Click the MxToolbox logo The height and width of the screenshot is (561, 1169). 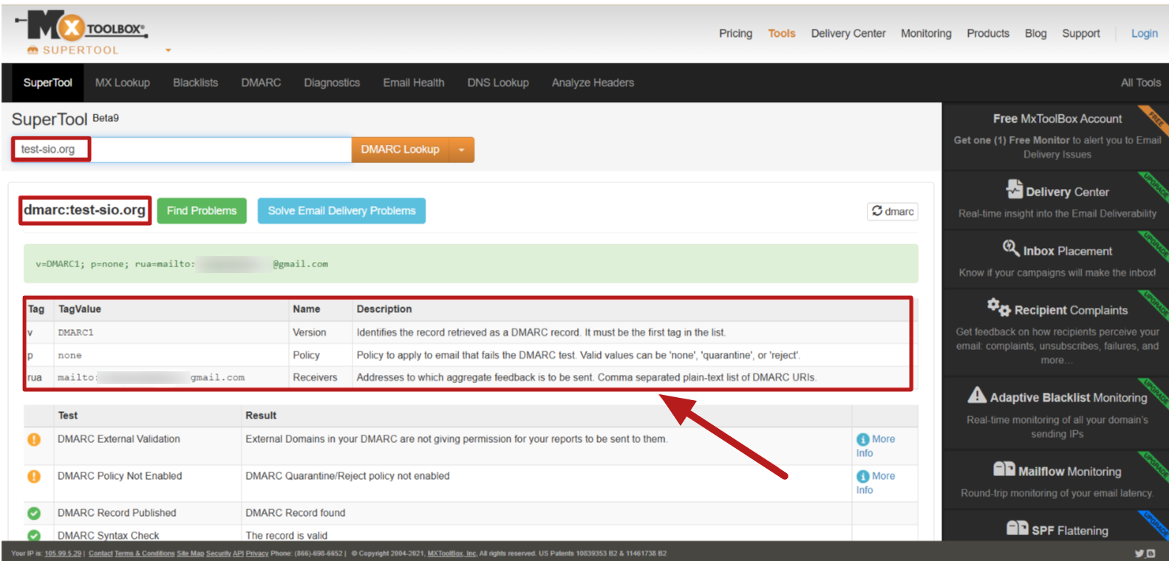click(x=81, y=27)
